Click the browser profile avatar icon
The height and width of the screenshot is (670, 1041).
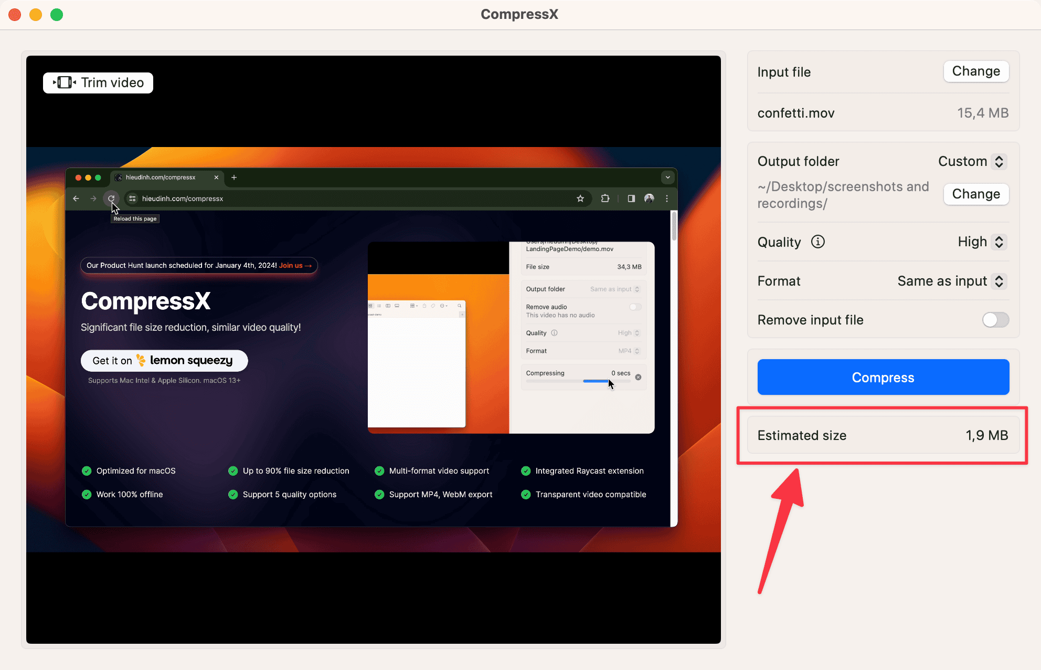pyautogui.click(x=649, y=198)
